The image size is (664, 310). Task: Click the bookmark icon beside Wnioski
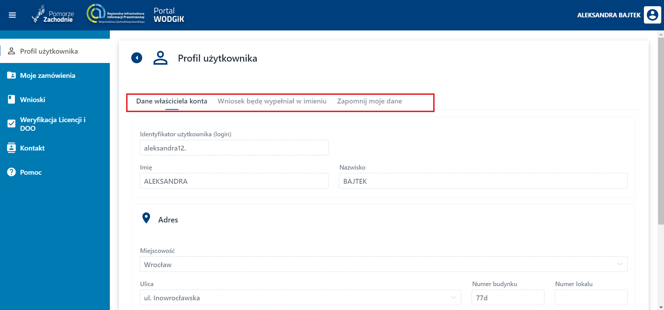11,99
